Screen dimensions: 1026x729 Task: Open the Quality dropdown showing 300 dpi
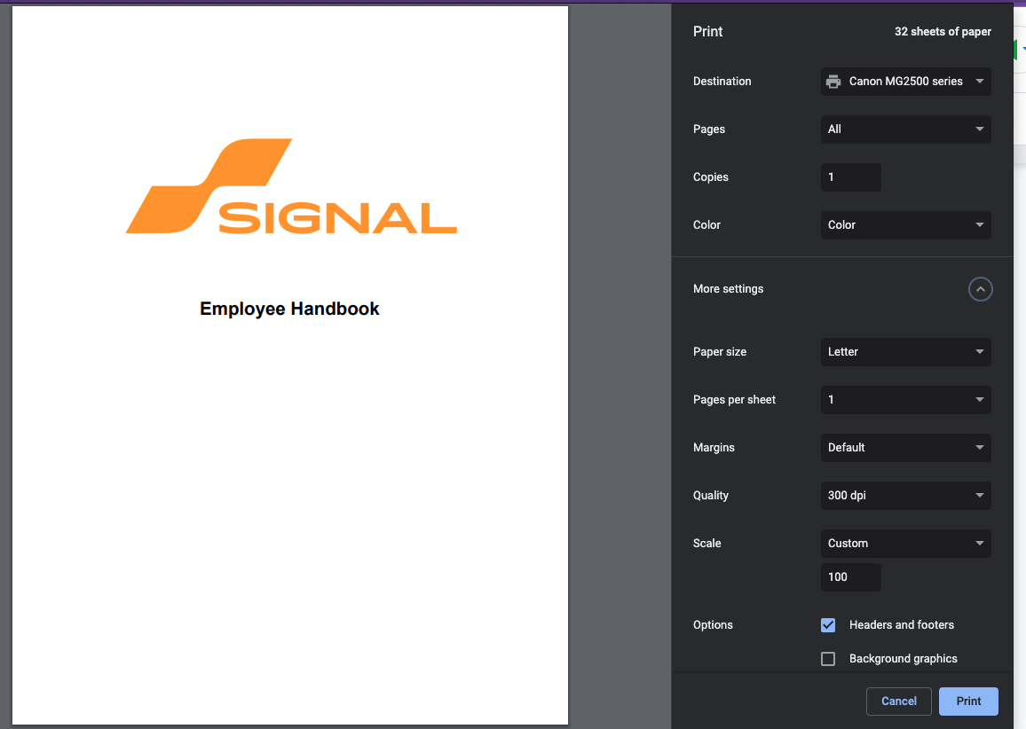[905, 496]
